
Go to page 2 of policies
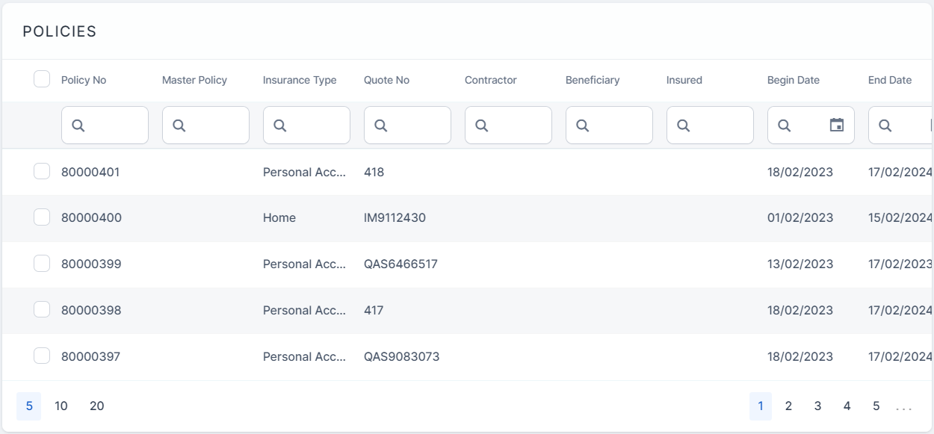coord(788,406)
